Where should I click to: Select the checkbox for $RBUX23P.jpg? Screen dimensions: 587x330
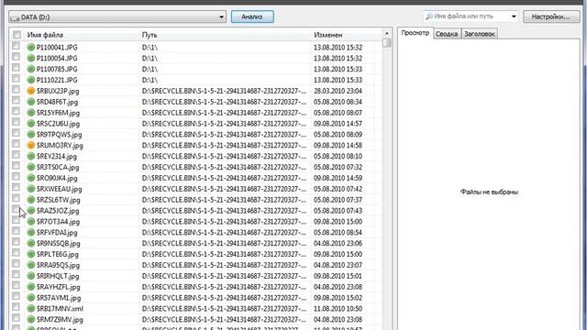(x=16, y=89)
